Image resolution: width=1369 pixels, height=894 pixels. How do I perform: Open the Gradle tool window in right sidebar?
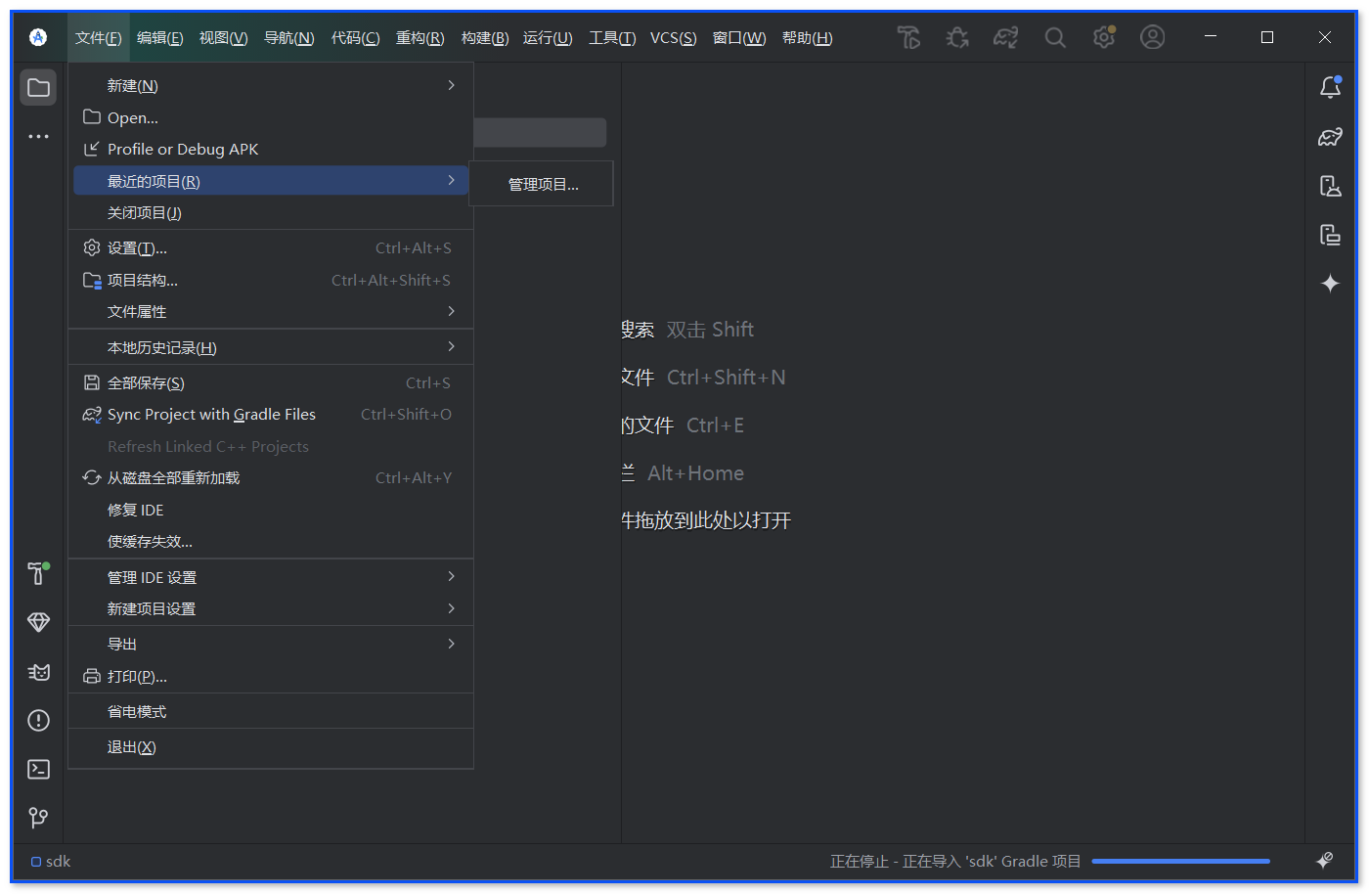click(x=1330, y=137)
